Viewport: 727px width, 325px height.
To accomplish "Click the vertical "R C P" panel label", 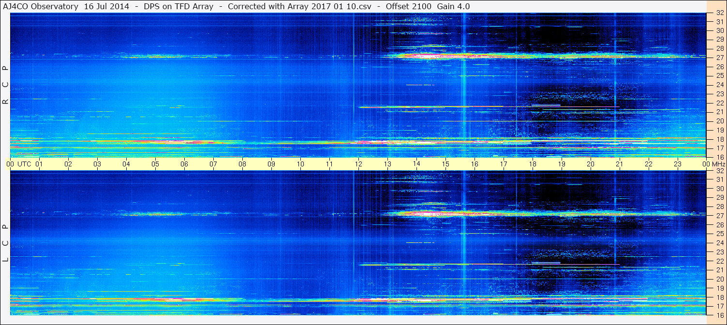I will pyautogui.click(x=5, y=85).
